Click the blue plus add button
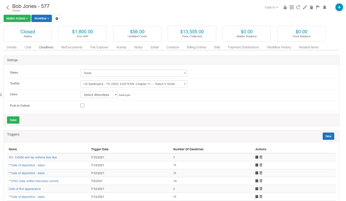Image resolution: width=346 pixels, height=201 pixels. coord(339,7)
